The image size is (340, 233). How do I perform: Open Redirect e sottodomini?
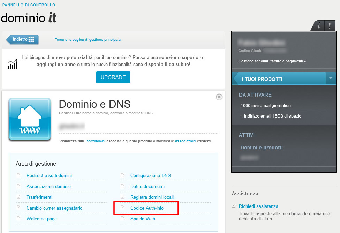pyautogui.click(x=49, y=175)
